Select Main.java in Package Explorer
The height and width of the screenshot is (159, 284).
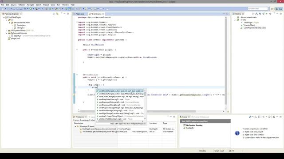click(x=20, y=28)
